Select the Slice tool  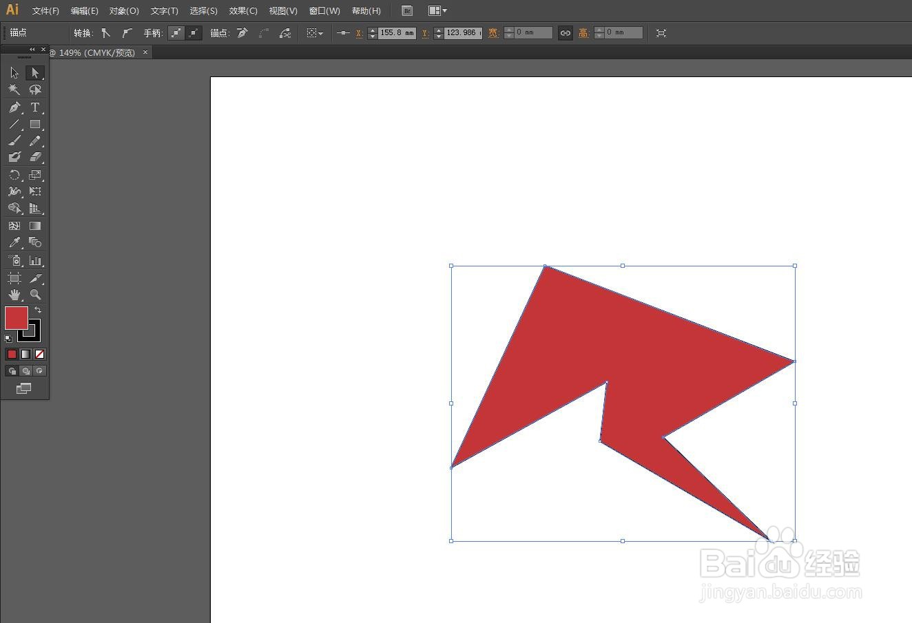click(x=35, y=278)
